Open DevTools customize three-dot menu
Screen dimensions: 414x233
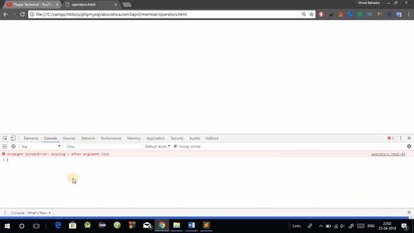coord(401,138)
